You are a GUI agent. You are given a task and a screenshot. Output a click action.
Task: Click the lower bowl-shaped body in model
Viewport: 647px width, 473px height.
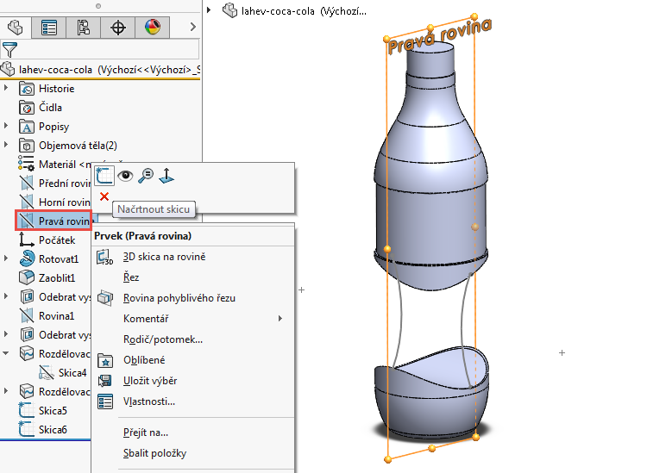pos(432,392)
